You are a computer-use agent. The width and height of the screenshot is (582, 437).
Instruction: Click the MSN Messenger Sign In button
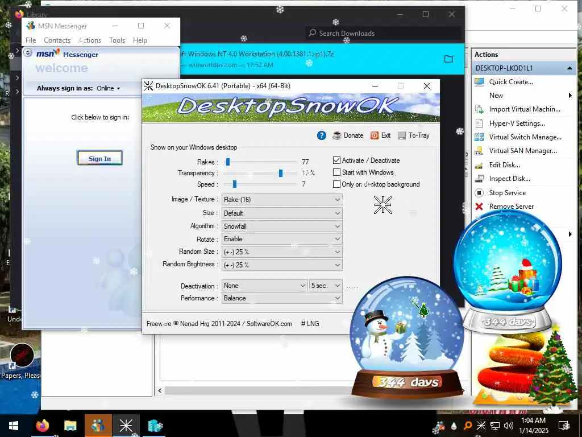(x=99, y=158)
